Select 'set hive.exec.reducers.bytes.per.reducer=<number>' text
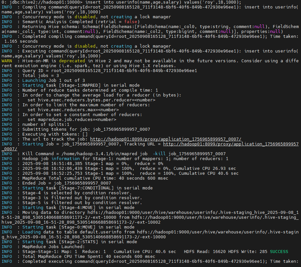The image size is (301, 267). click(x=91, y=100)
